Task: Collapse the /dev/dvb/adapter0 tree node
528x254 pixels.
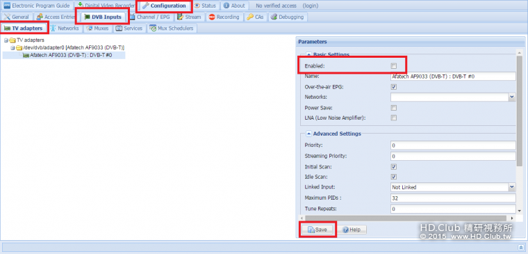Action: coord(13,47)
